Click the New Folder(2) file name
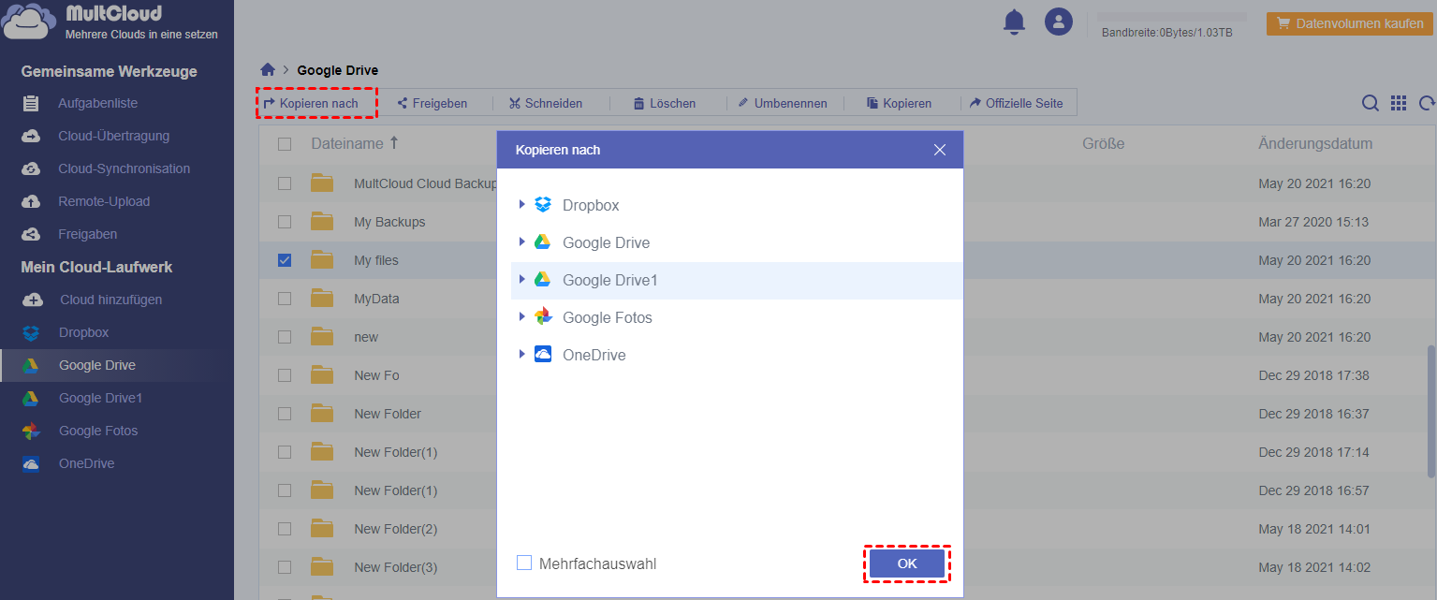Image resolution: width=1437 pixels, height=600 pixels. (396, 529)
